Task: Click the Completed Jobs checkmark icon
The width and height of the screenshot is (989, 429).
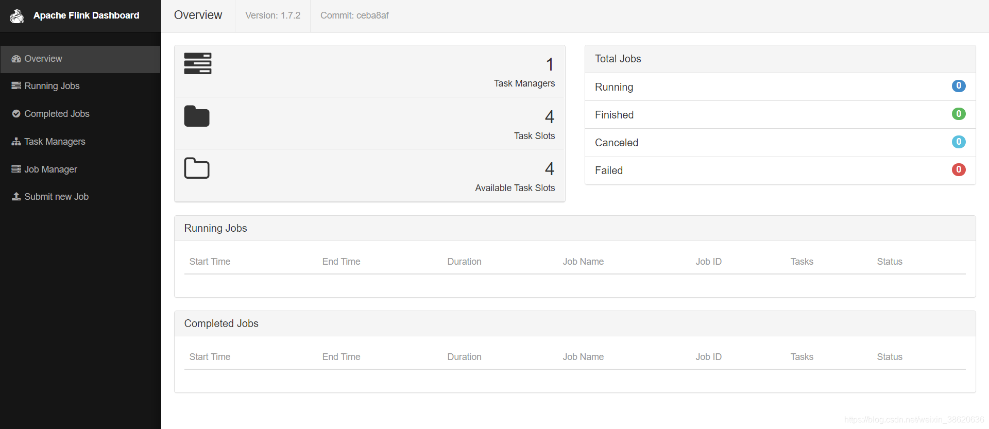Action: 16,114
